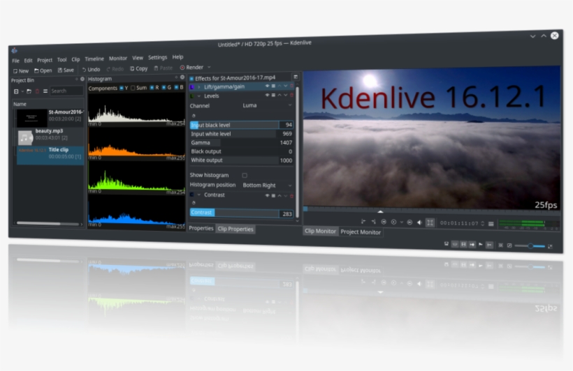Click the effect stack options icon beside clip title
This screenshot has height=371, width=573.
(296, 77)
